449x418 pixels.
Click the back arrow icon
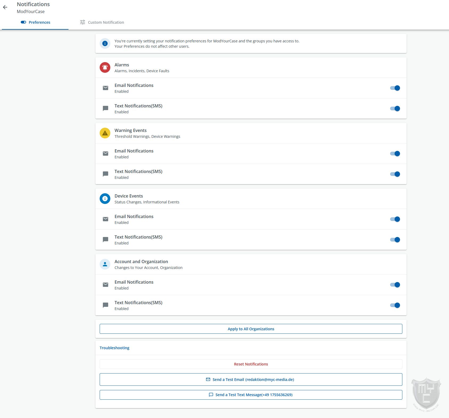[x=5, y=7]
